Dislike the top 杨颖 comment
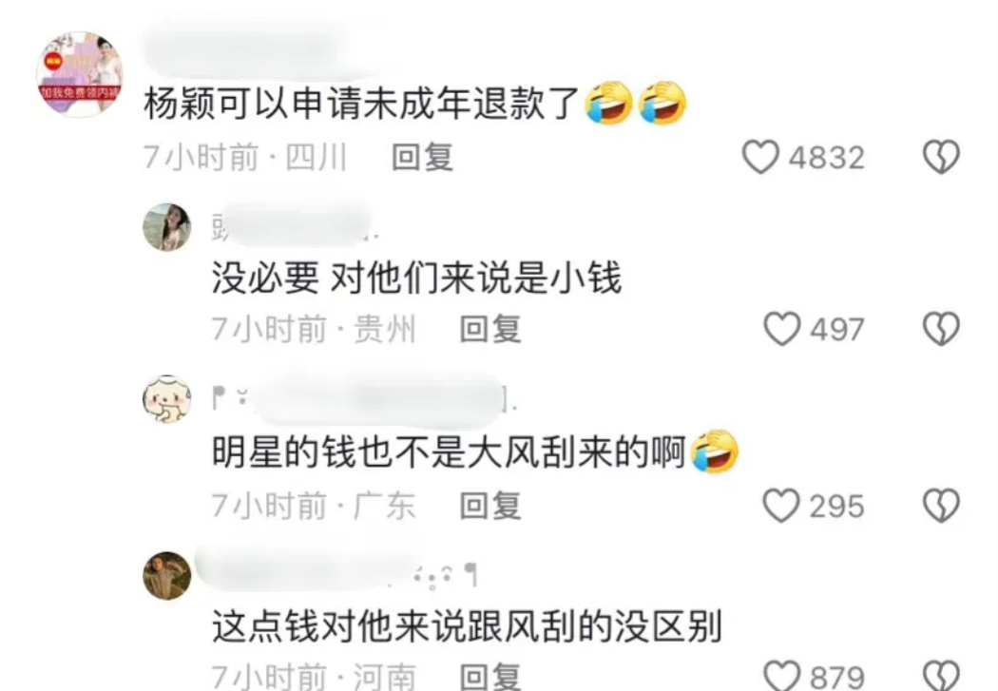Screen dimensions: 998x691 (941, 157)
